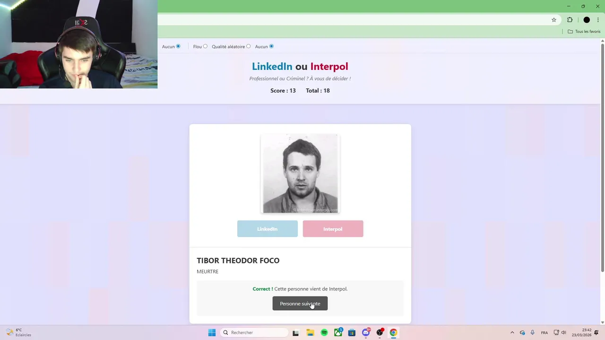Restore down the Chrome window
The width and height of the screenshot is (605, 340).
583,6
